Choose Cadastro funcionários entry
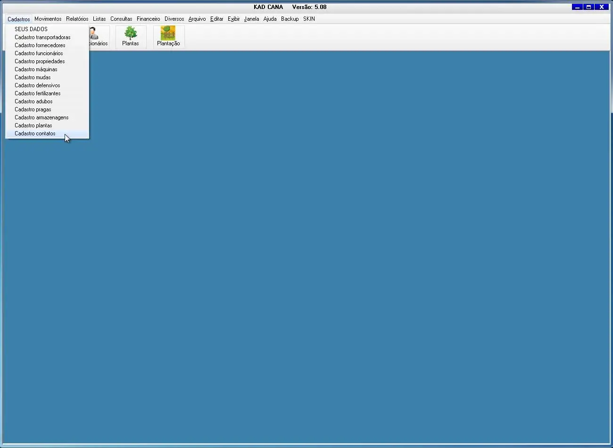Screen dimensions: 613x448 47,53
